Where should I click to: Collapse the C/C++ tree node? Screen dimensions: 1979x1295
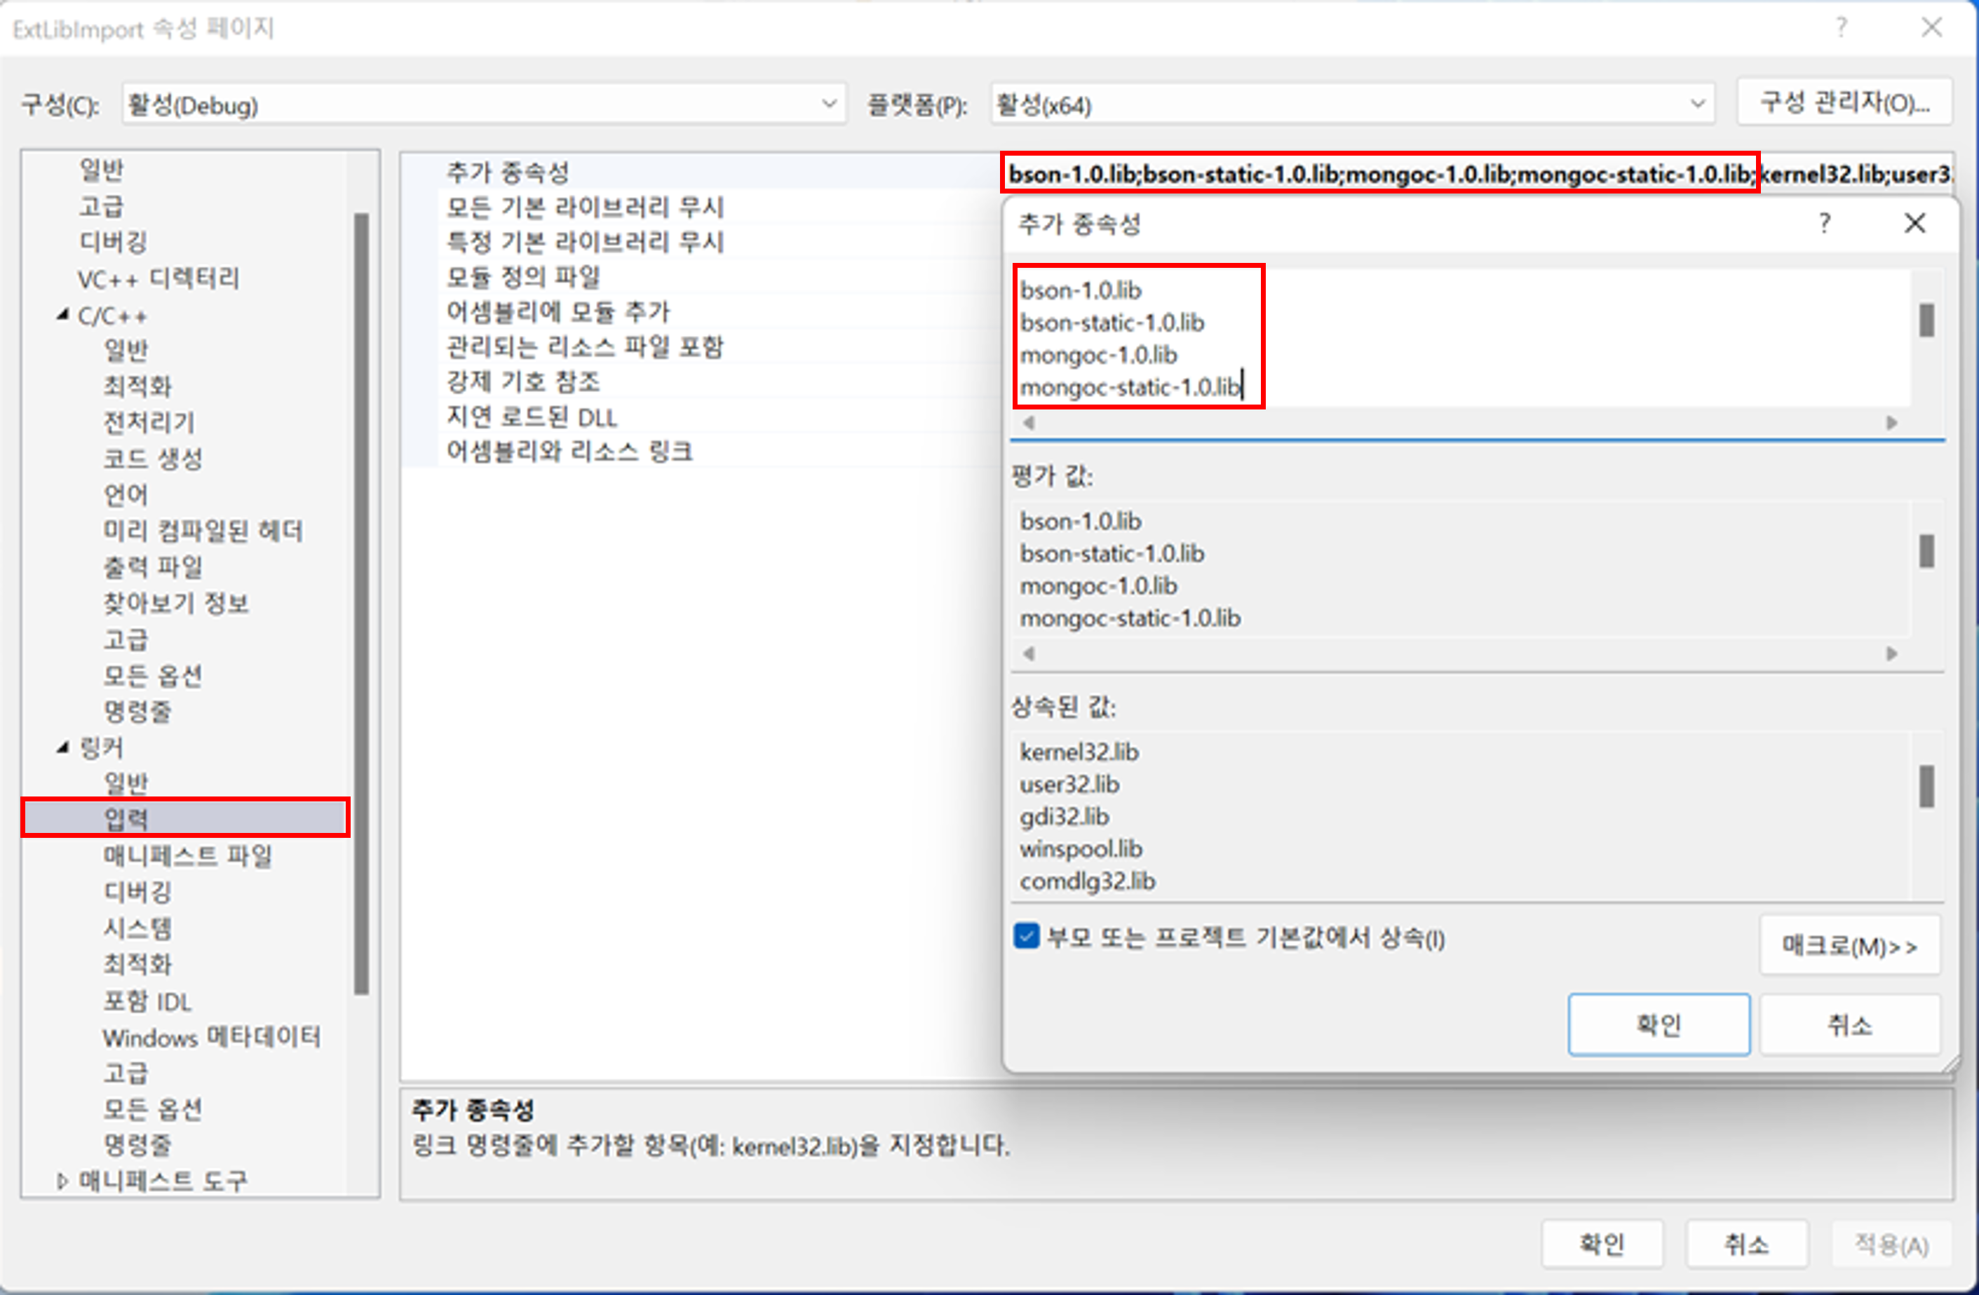[x=63, y=315]
